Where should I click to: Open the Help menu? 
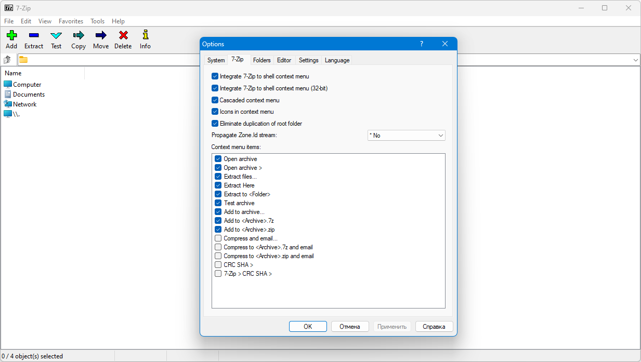(119, 21)
